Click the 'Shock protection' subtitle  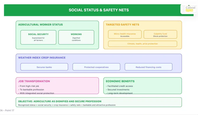coord(160,36)
